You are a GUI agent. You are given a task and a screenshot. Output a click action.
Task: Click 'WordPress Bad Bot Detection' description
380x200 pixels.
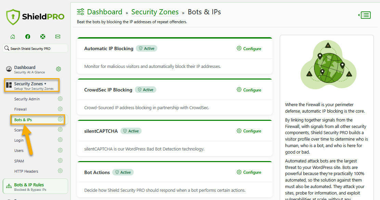pos(144,149)
